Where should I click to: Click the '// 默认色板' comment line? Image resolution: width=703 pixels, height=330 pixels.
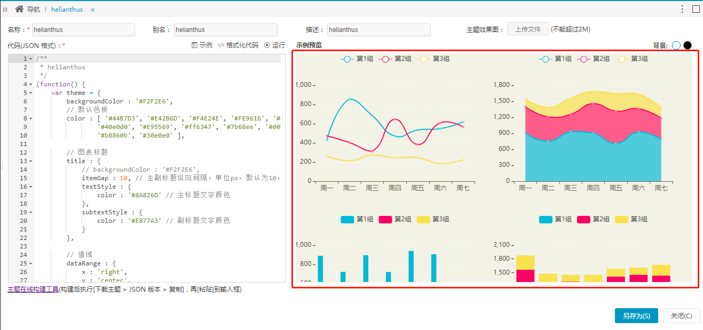tap(87, 110)
